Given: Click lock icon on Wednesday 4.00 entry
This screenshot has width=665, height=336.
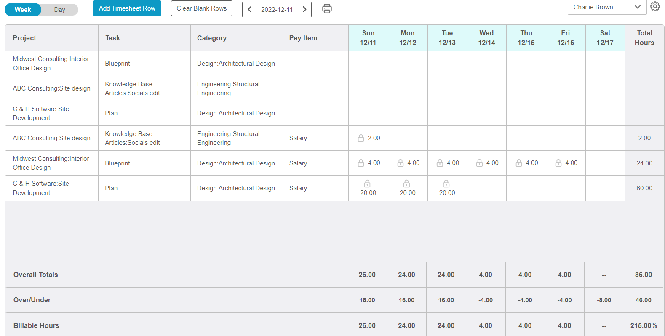Looking at the screenshot, I should point(479,163).
